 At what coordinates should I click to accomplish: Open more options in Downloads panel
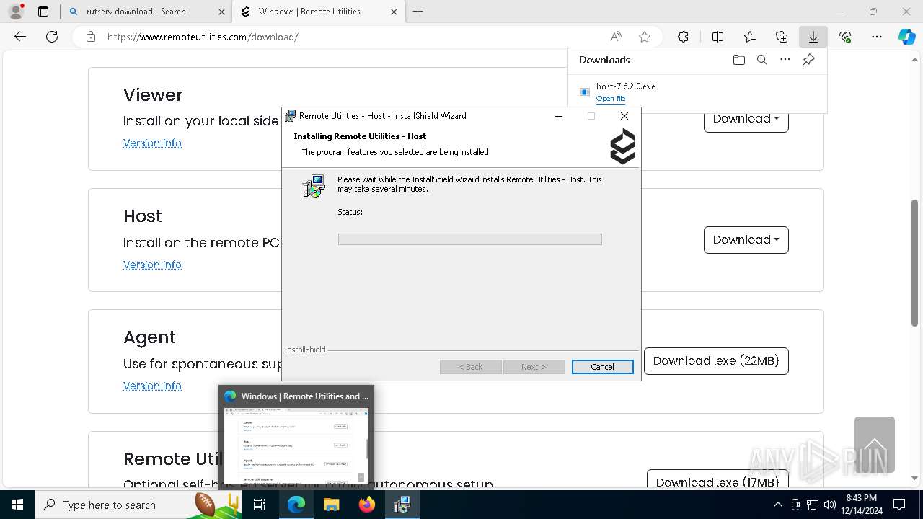pos(785,60)
